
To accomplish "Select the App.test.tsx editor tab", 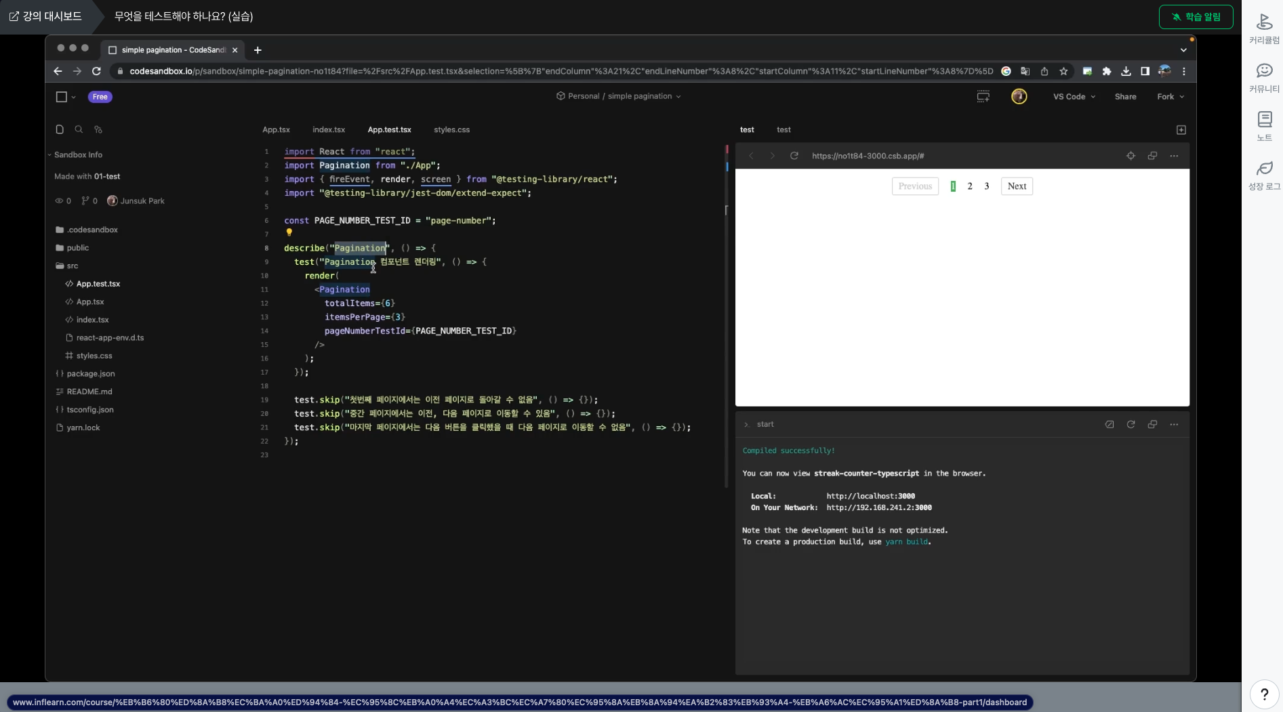I will coord(389,129).
